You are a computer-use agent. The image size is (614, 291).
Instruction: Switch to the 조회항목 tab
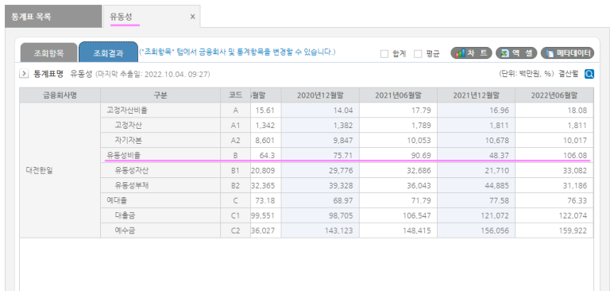pyautogui.click(x=48, y=53)
